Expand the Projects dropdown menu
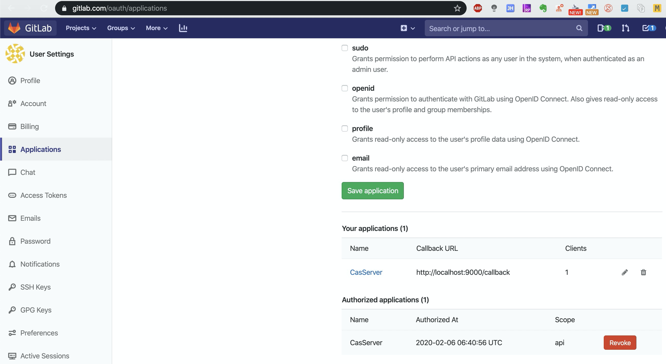This screenshot has width=666, height=364. [81, 28]
